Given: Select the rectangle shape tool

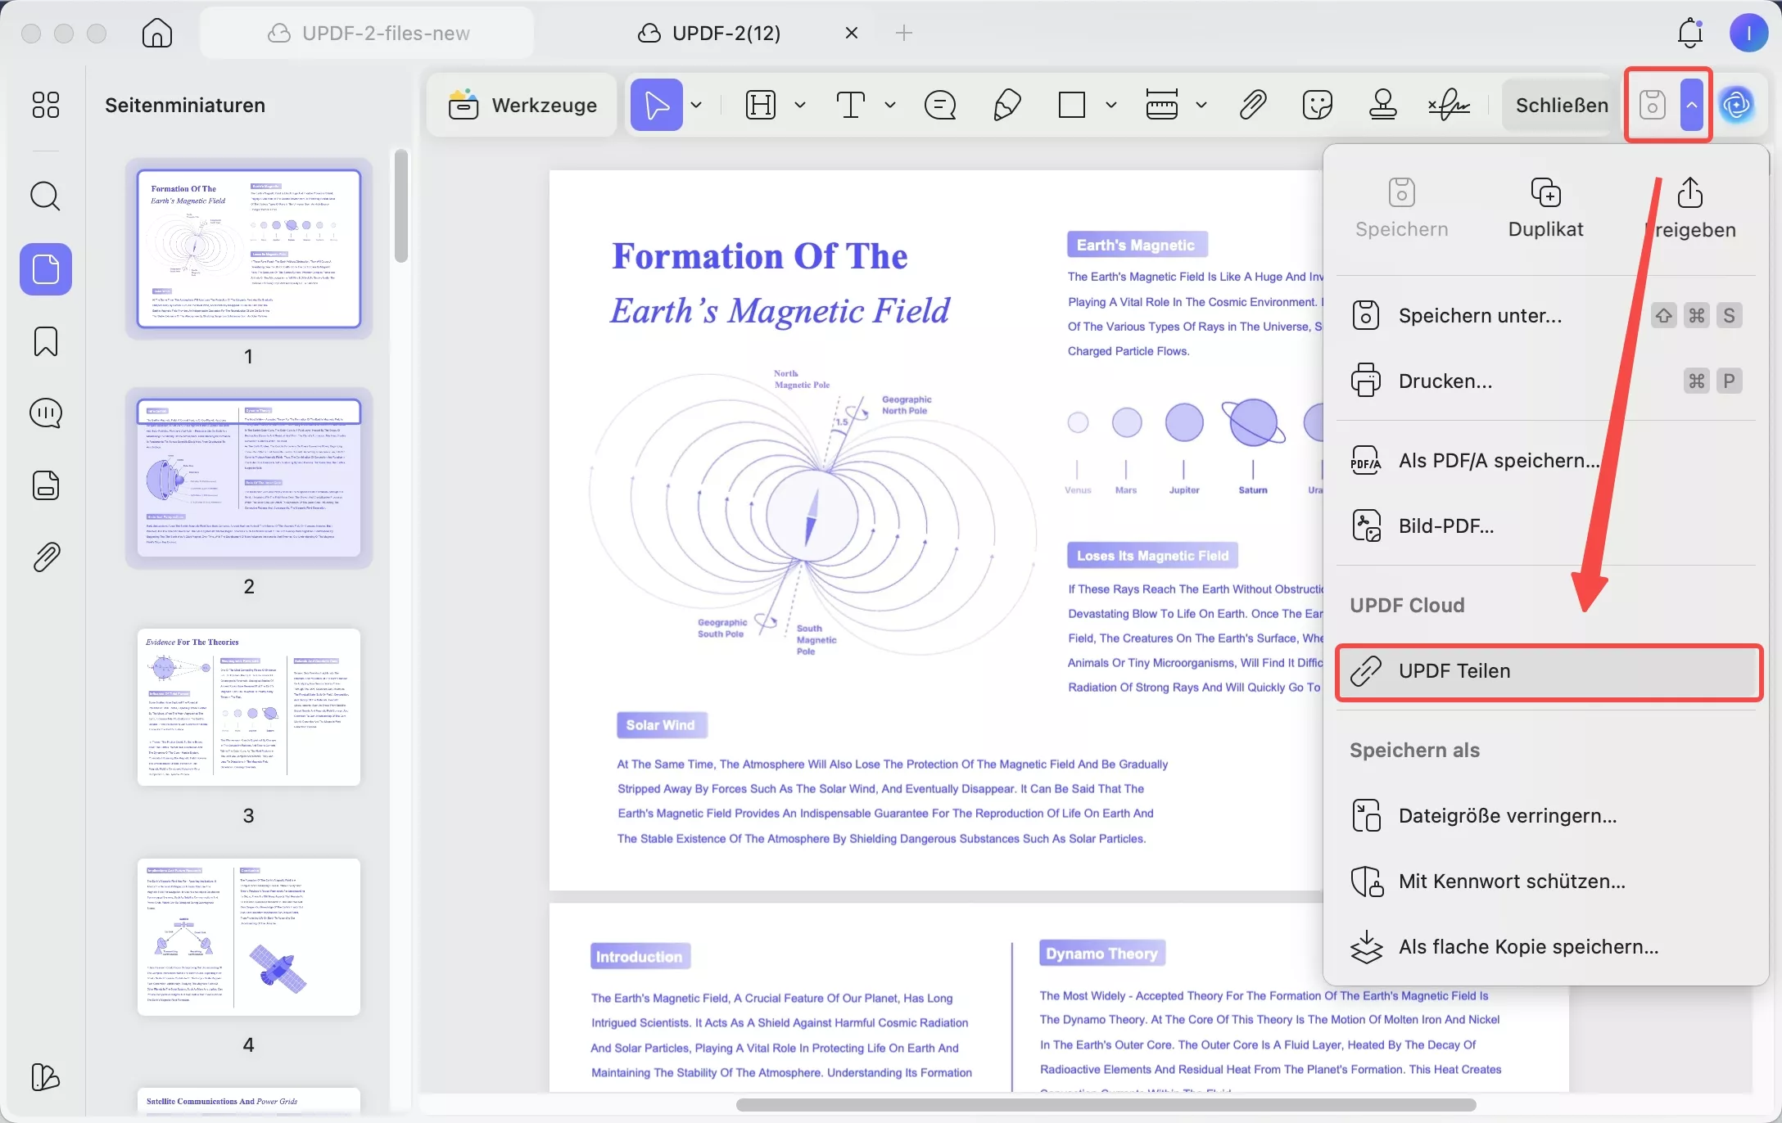Looking at the screenshot, I should [x=1072, y=105].
